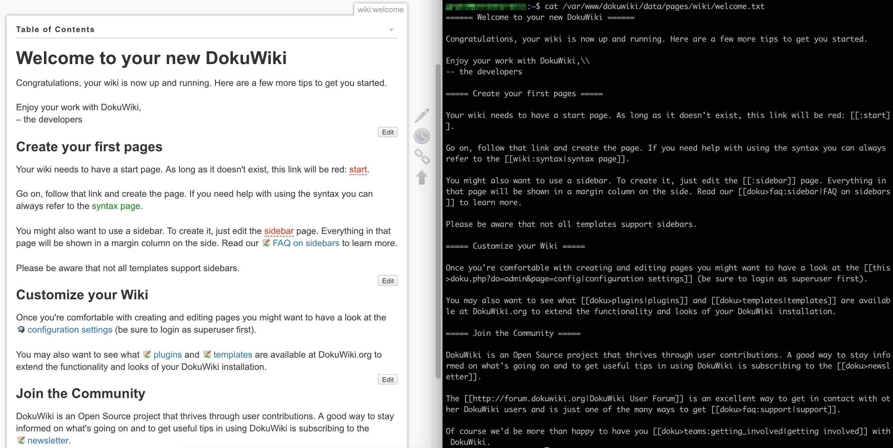Open FAQ on sidebars link
Viewport: 893px width, 448px height.
point(306,243)
